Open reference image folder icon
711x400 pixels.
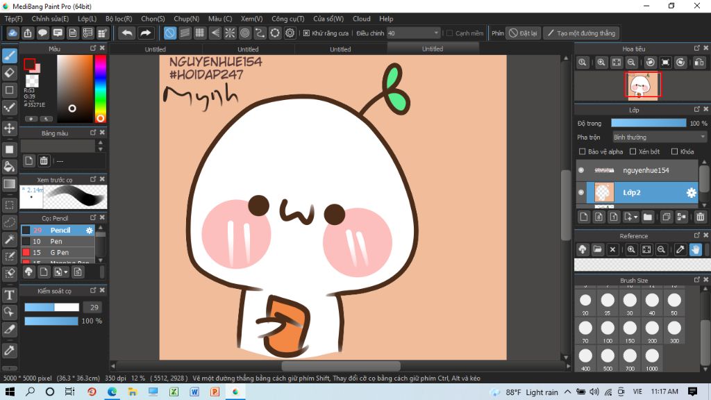click(598, 249)
